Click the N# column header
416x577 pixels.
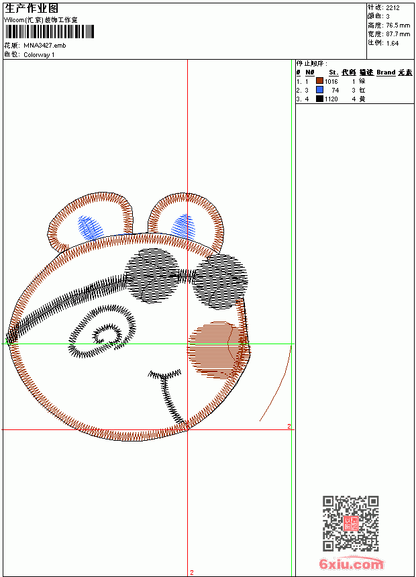click(310, 72)
